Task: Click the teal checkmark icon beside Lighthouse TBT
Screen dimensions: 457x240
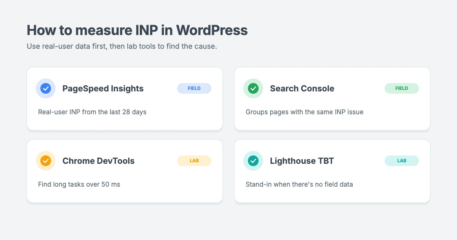Action: 253,161
